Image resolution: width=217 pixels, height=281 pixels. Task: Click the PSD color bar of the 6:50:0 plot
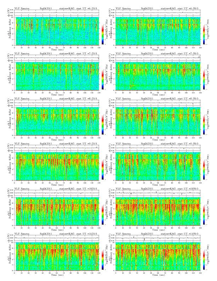[204, 34]
